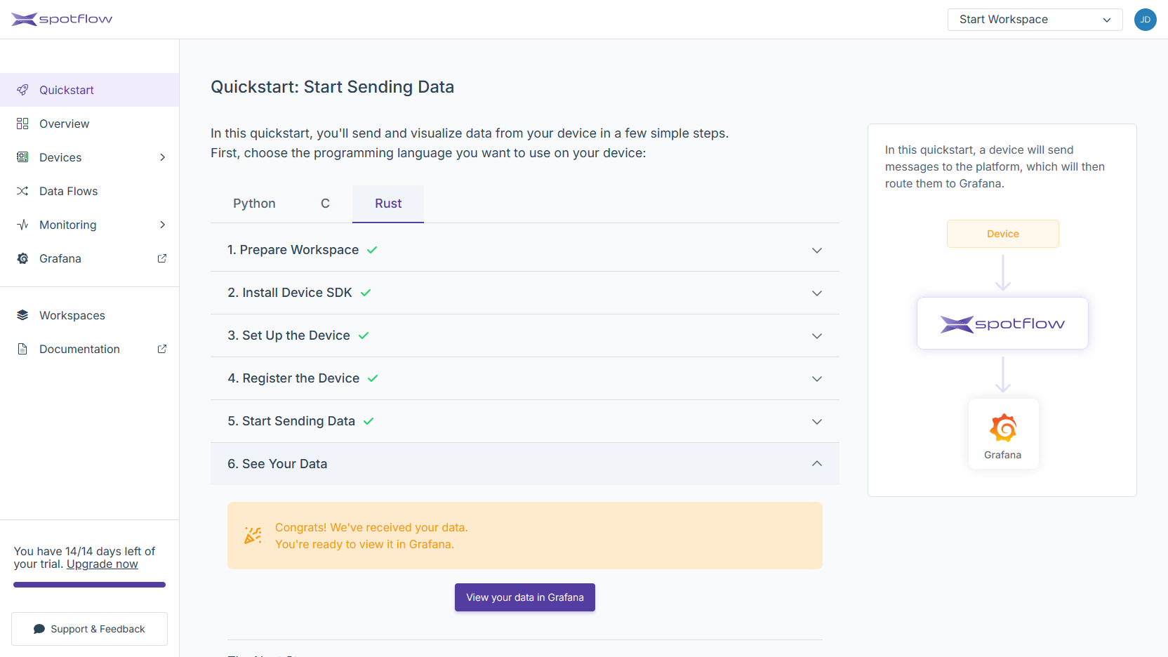The height and width of the screenshot is (657, 1168).
Task: Click the Data Flows shuffle icon
Action: [x=22, y=191]
